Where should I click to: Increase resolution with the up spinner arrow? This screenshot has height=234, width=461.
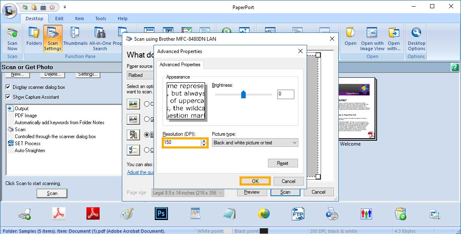[x=204, y=141]
